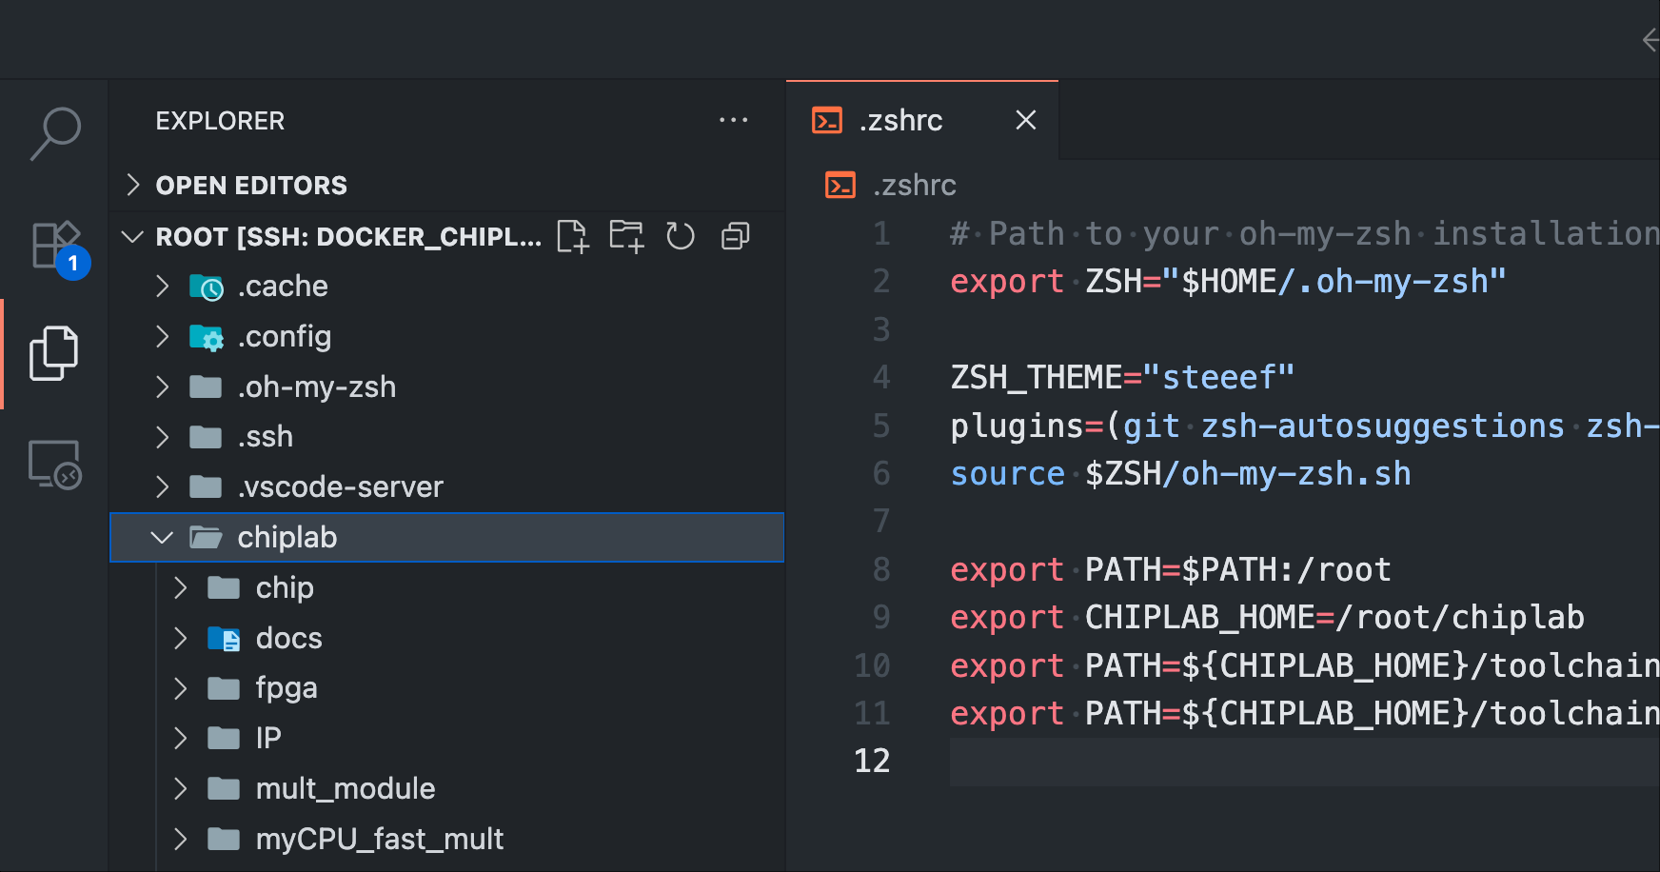The width and height of the screenshot is (1660, 872).
Task: Select the chiplab folder name
Action: tap(287, 537)
